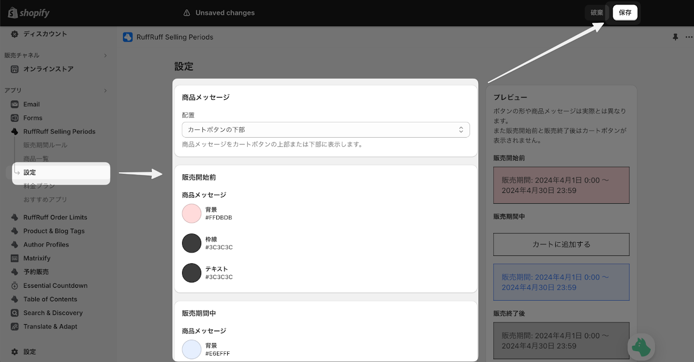Click the RuffRuff app icon in header
The height and width of the screenshot is (362, 694).
tap(128, 37)
